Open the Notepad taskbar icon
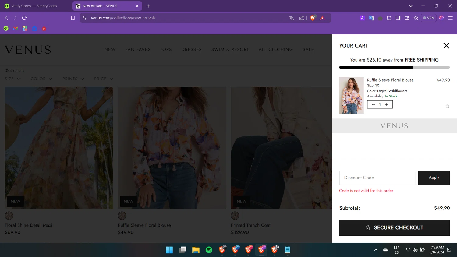Screen dimensions: 457x257 click(287, 250)
